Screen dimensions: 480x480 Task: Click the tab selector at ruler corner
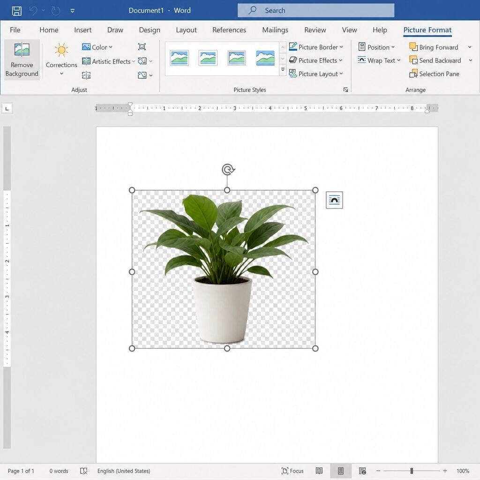(7, 108)
